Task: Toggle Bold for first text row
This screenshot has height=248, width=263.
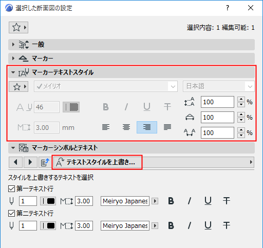Action: 171,201
